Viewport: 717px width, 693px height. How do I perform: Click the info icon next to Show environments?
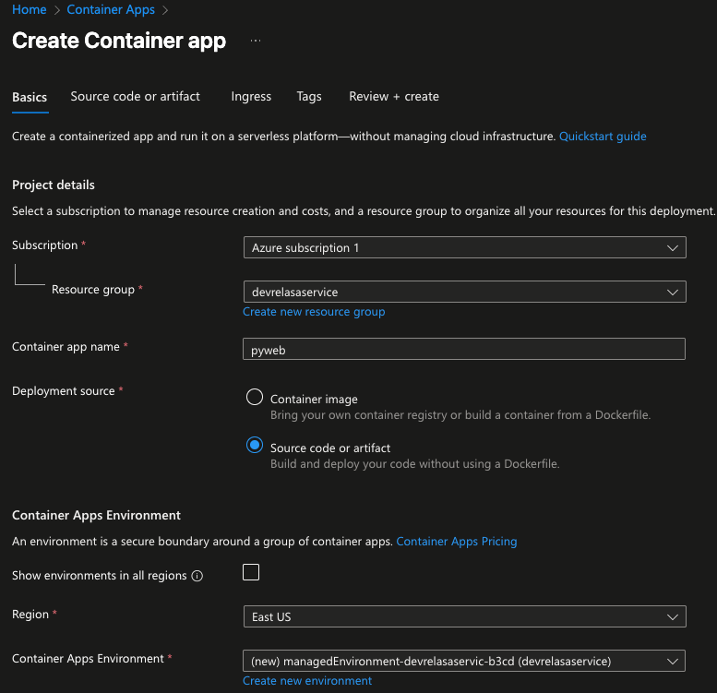(197, 576)
